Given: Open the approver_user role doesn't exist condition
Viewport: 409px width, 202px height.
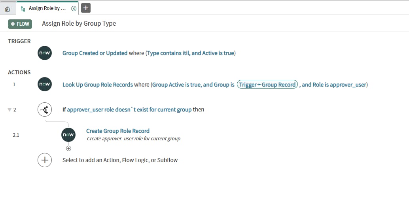Looking at the screenshot, I should [129, 109].
